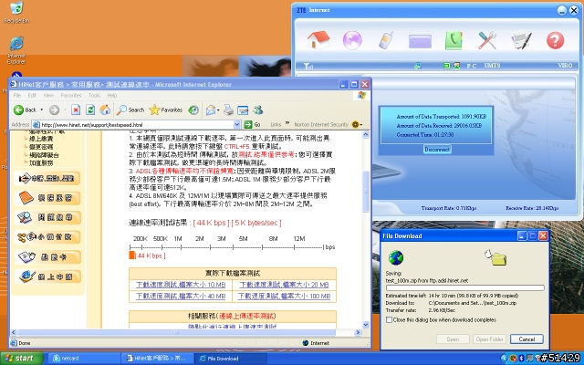584x365 pixels.
Task: Open the ZTE mobile phone icon
Action: tap(386, 40)
